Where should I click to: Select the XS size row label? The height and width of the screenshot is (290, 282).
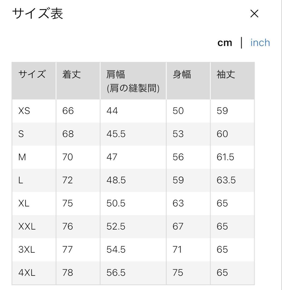pos(24,111)
